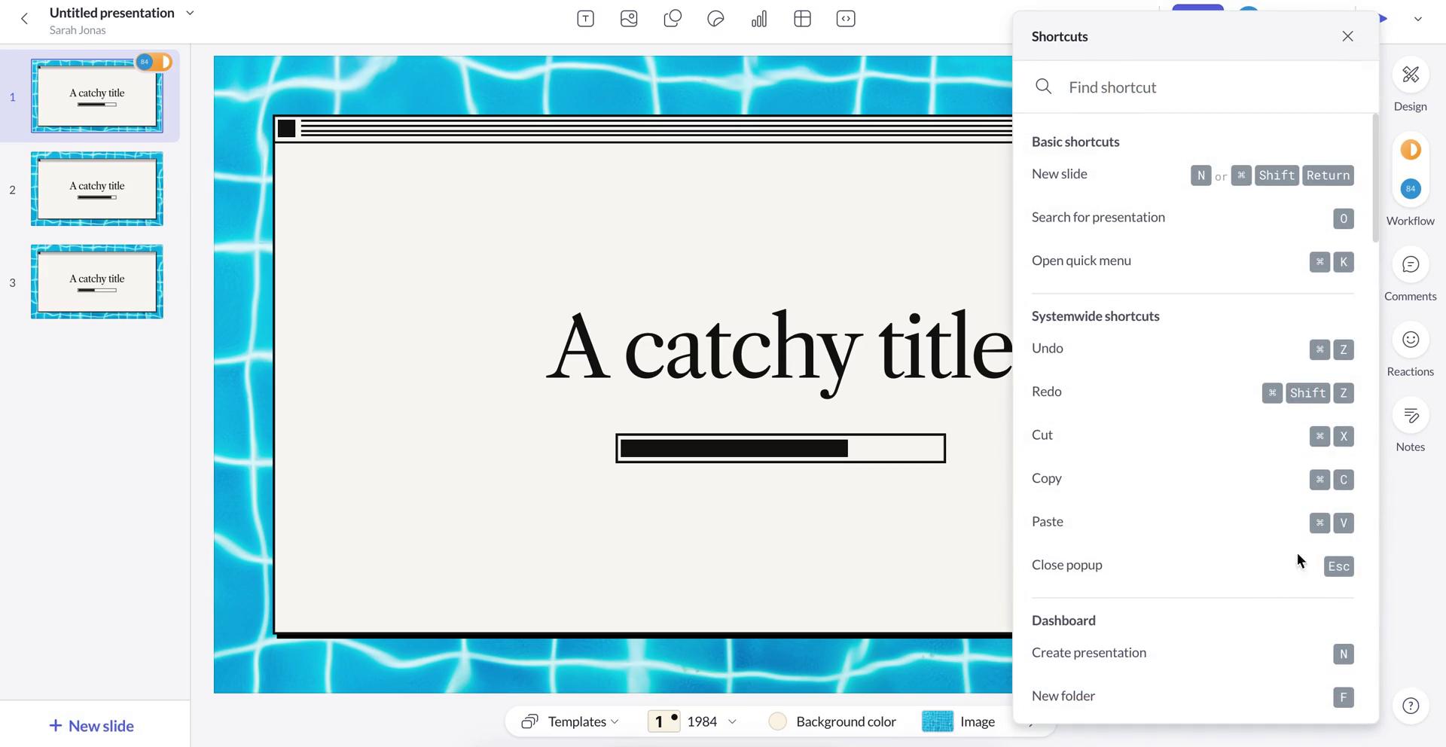Image resolution: width=1446 pixels, height=747 pixels.
Task: Expand the chevron next to play button
Action: pyautogui.click(x=1417, y=19)
